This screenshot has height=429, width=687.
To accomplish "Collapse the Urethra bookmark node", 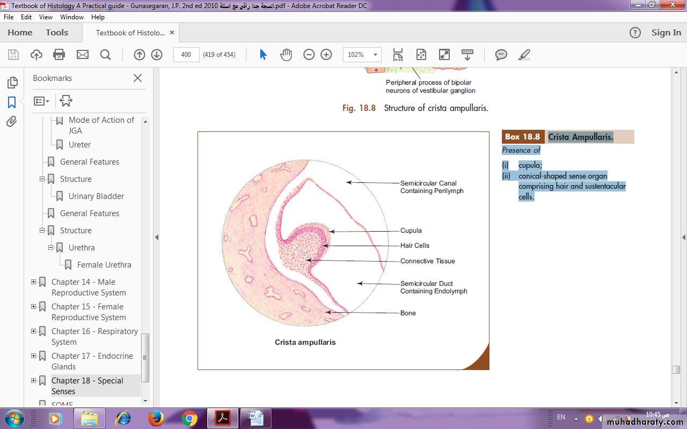I will point(50,247).
